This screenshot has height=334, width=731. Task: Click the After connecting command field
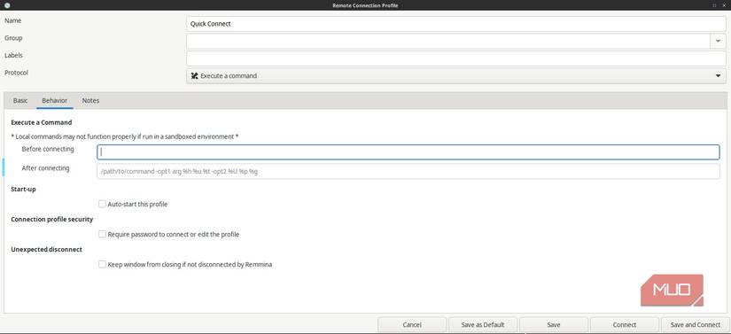point(408,171)
